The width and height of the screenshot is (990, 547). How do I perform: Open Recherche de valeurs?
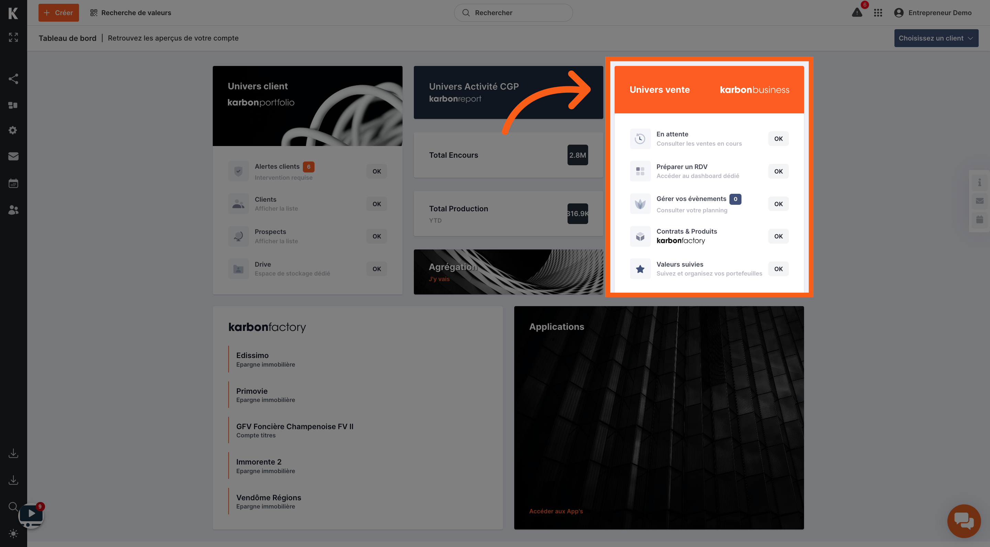(131, 13)
